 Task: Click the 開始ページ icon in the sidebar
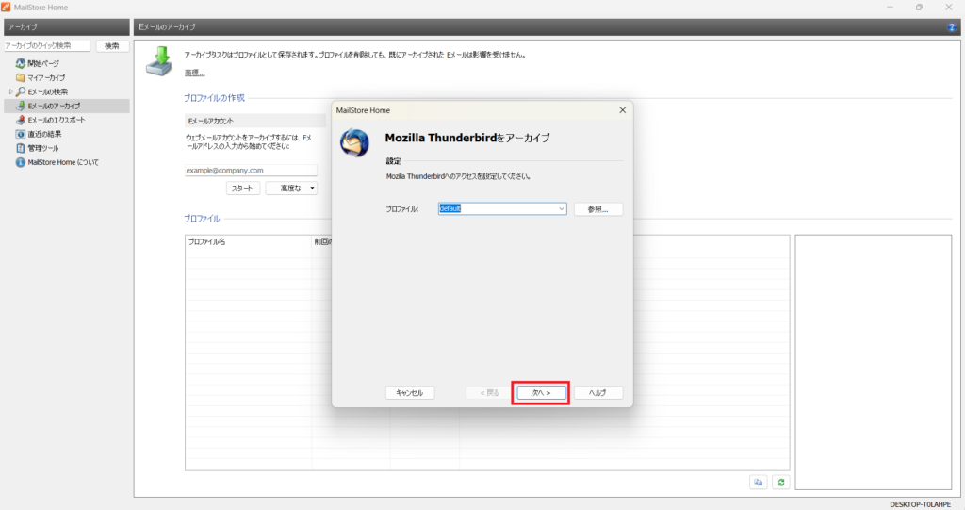click(x=21, y=63)
